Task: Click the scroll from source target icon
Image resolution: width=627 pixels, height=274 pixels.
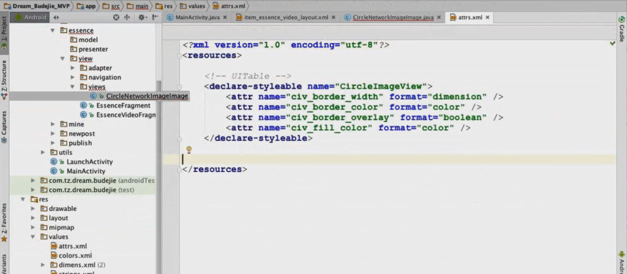Action: pos(116,17)
